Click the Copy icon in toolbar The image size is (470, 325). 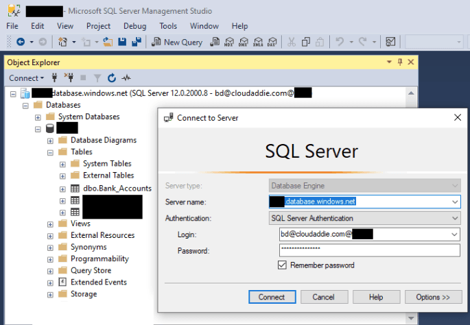(306, 42)
